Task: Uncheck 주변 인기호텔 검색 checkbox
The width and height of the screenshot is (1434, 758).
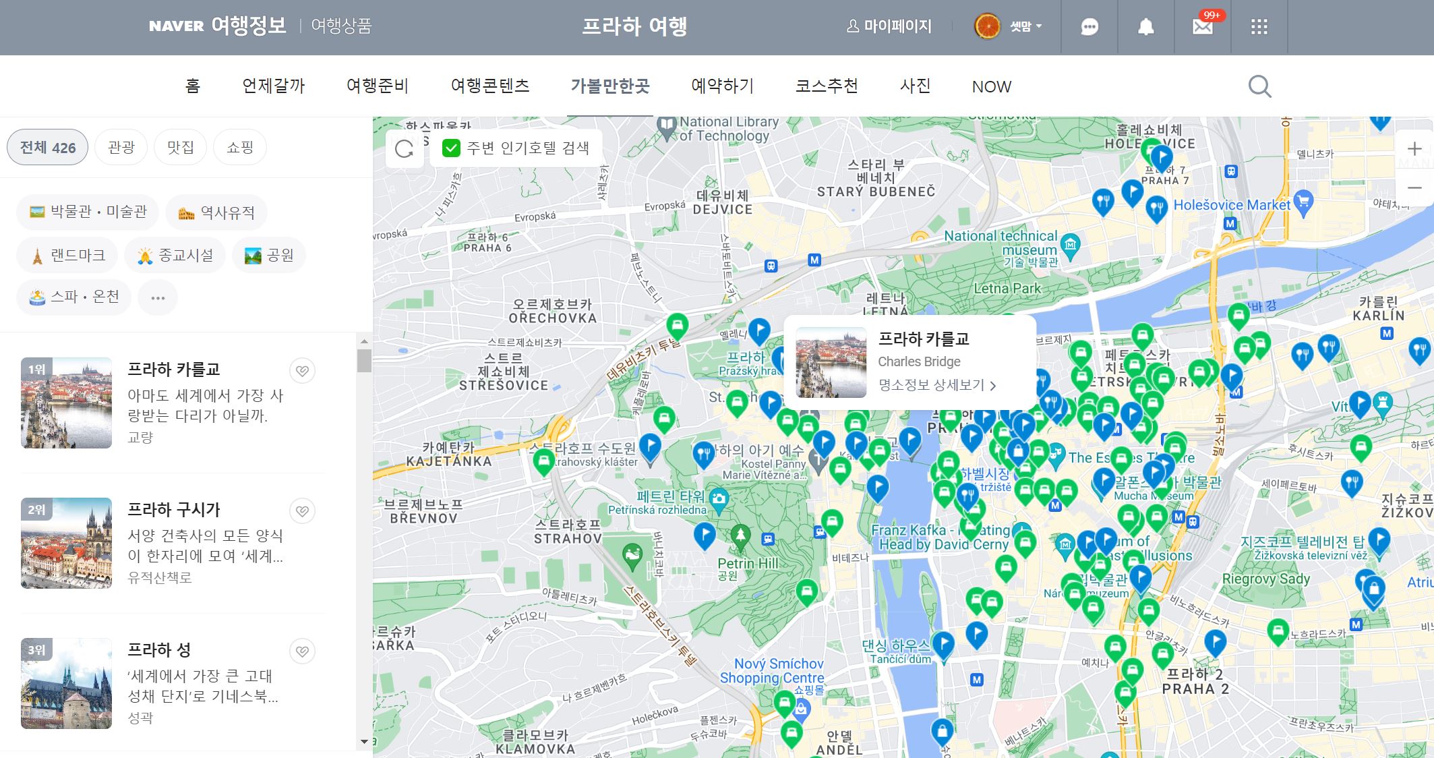Action: coord(451,148)
